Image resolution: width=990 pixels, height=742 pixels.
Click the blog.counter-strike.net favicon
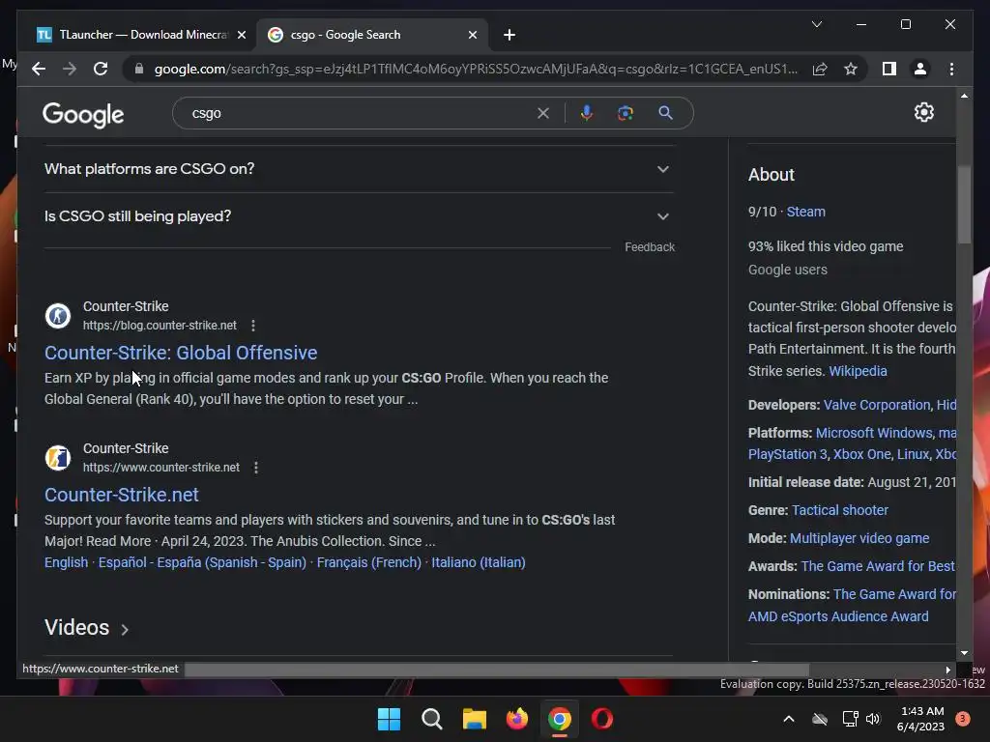pos(57,316)
